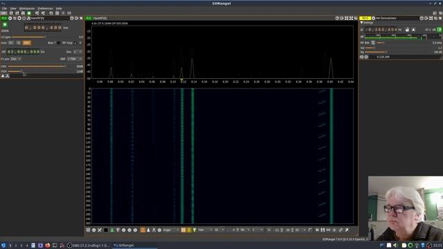Adjust the RF BW slider
The image size is (443, 249).
[381, 43]
